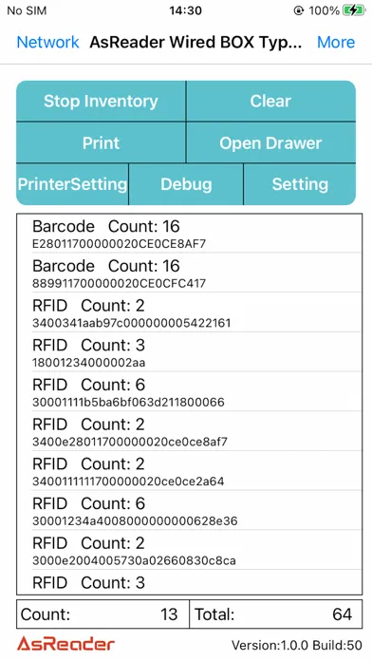
Task: Clear the scanned tag list
Action: (x=270, y=102)
